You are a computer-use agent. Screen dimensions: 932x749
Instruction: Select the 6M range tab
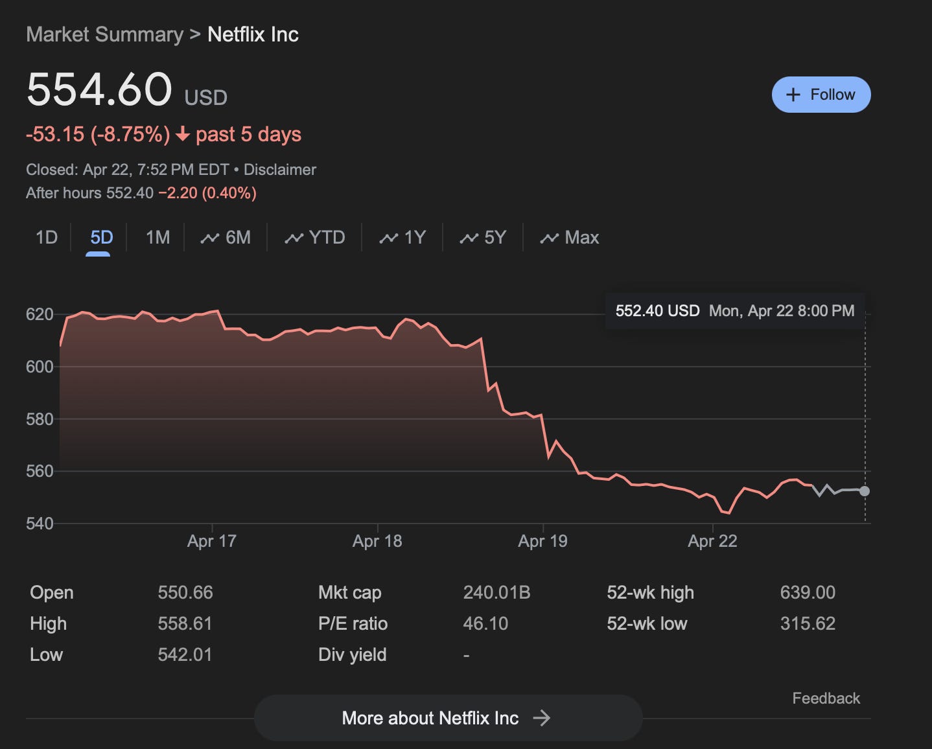pyautogui.click(x=226, y=238)
